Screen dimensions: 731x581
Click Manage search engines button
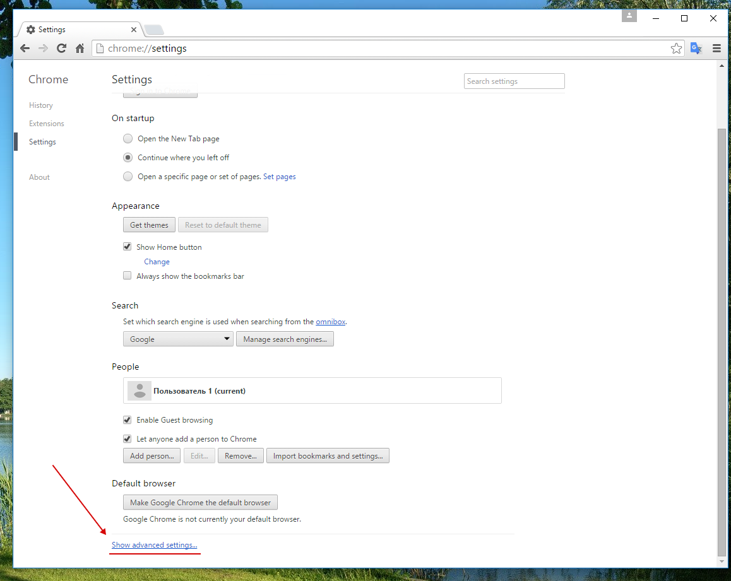tap(285, 339)
